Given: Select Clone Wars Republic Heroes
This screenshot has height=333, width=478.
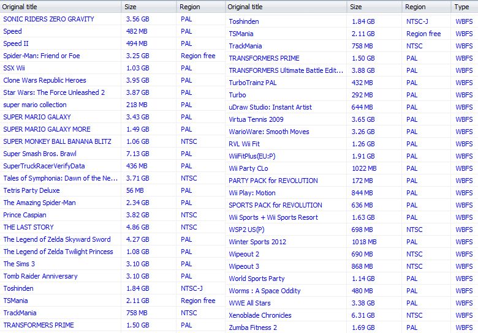Looking at the screenshot, I should [45, 80].
